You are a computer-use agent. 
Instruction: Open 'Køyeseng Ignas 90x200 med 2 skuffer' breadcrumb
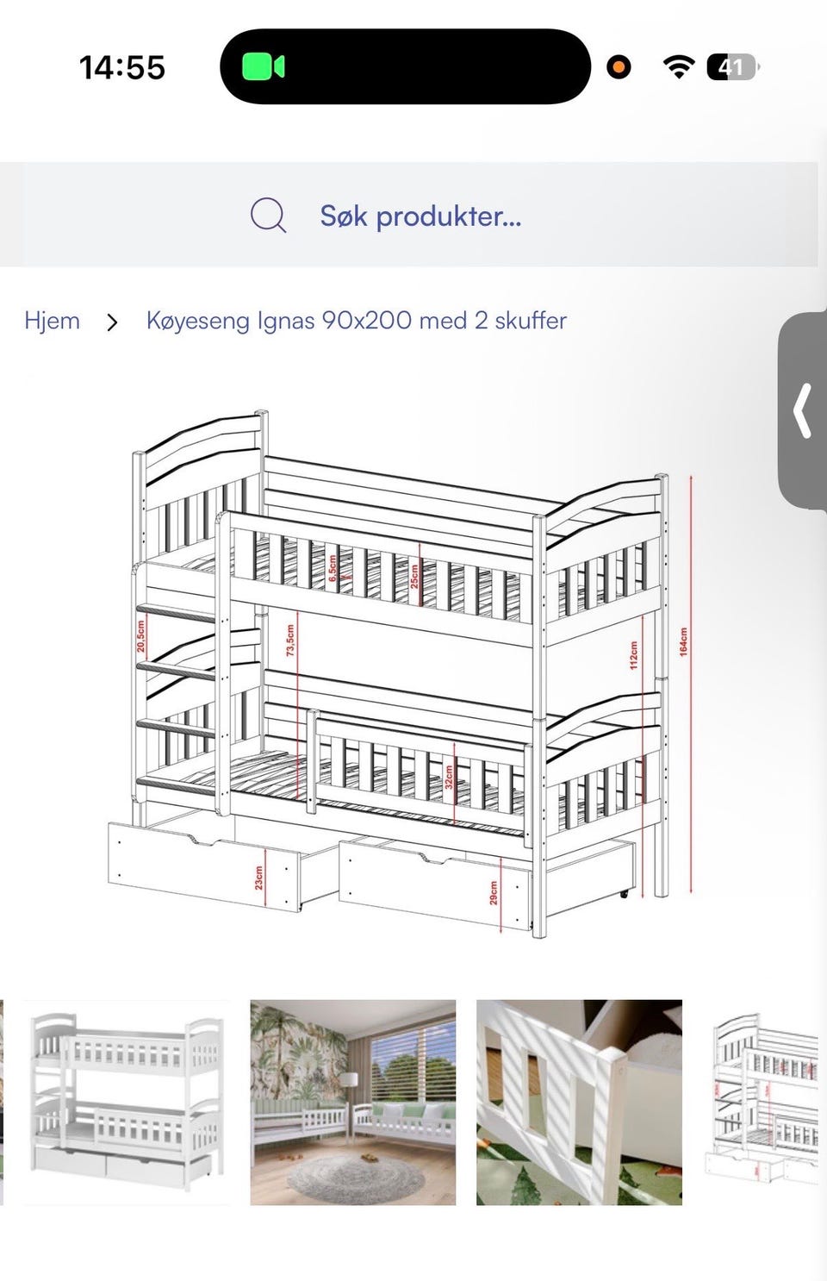(x=357, y=321)
